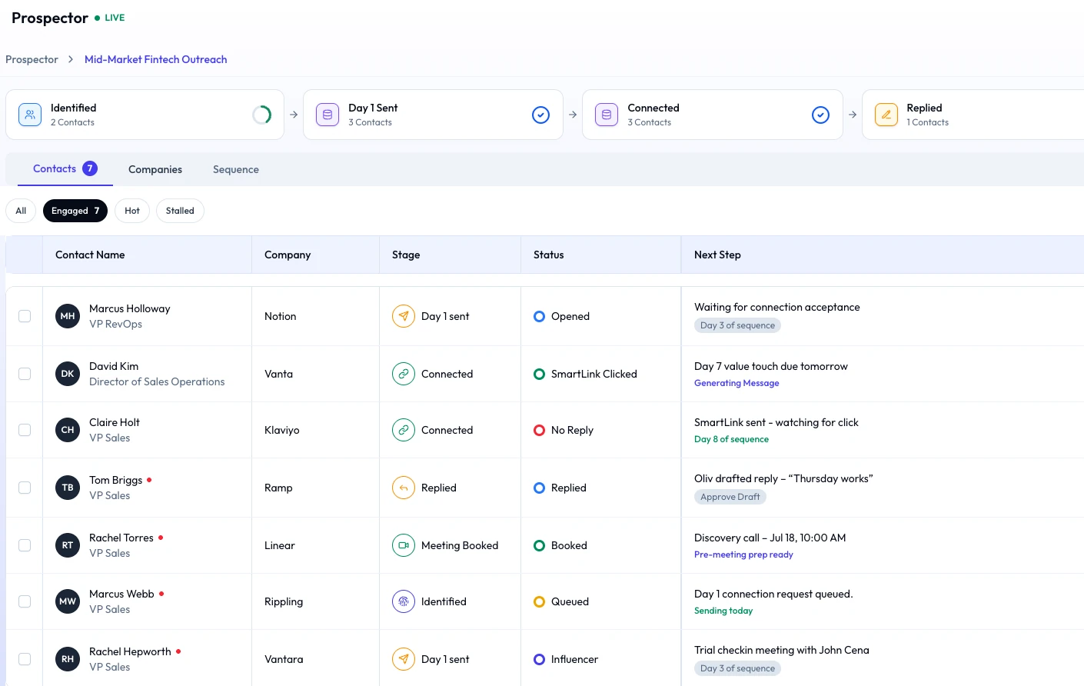Click the Approve Draft button
Viewport: 1084px width, 686px height.
coord(730,497)
